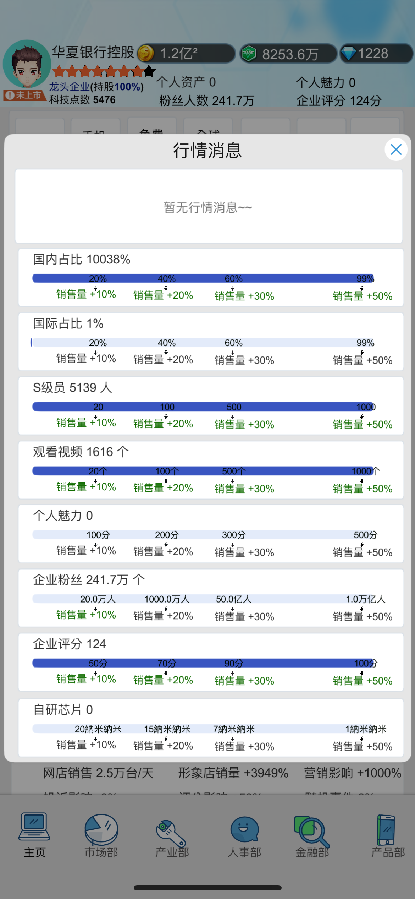This screenshot has width=415, height=899.
Task: Open the 主页 laptop icon
Action: [34, 827]
